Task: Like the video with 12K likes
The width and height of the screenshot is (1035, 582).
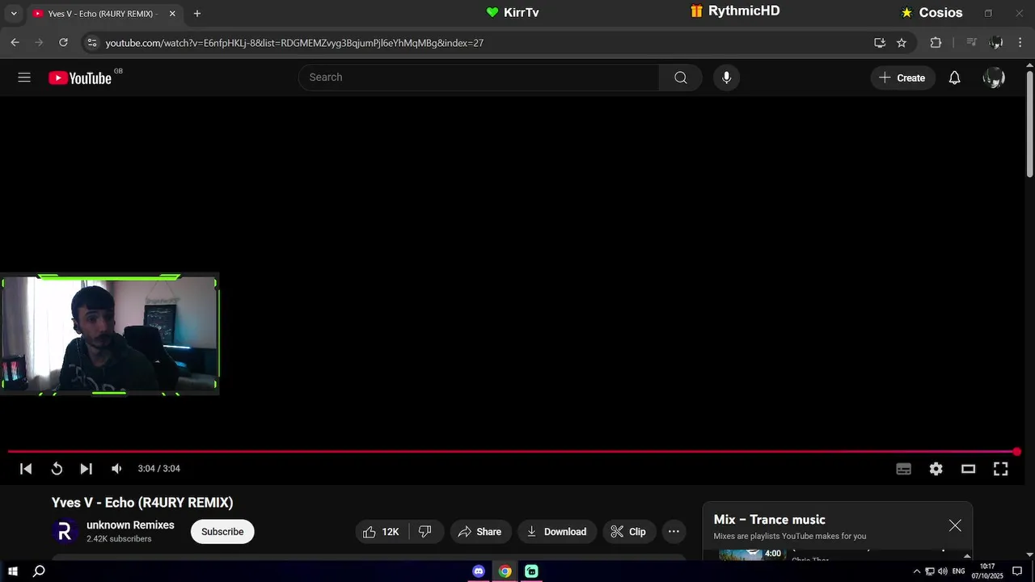Action: point(381,531)
